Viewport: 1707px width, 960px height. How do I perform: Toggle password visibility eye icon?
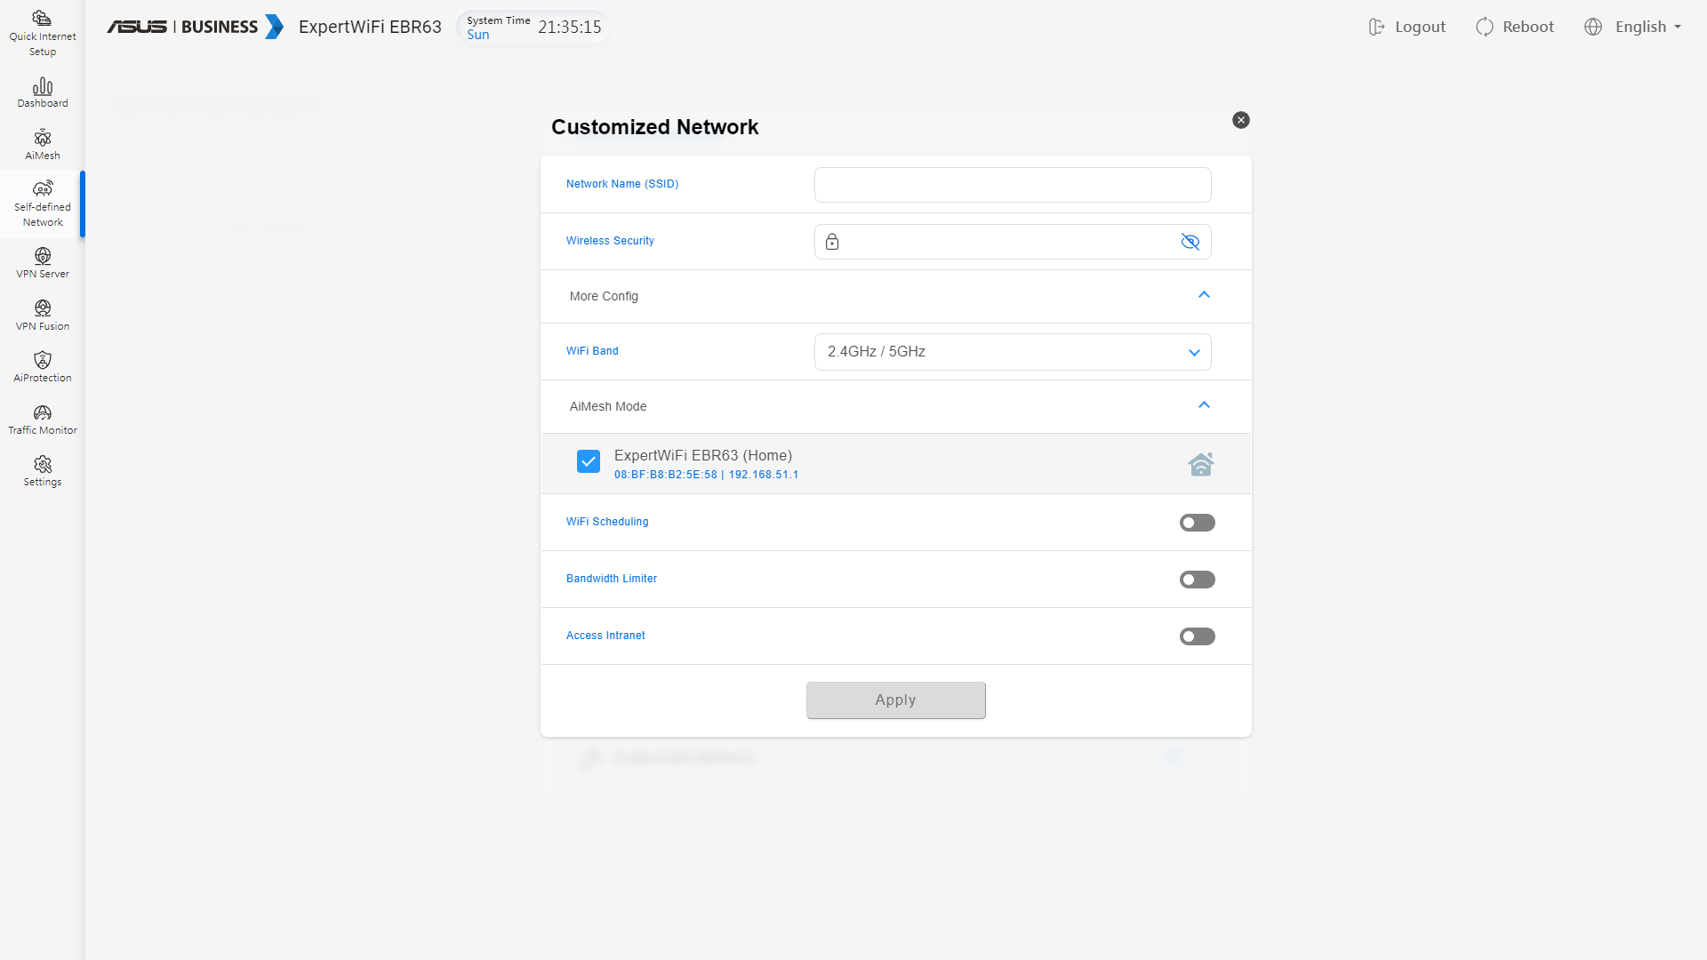click(1190, 242)
